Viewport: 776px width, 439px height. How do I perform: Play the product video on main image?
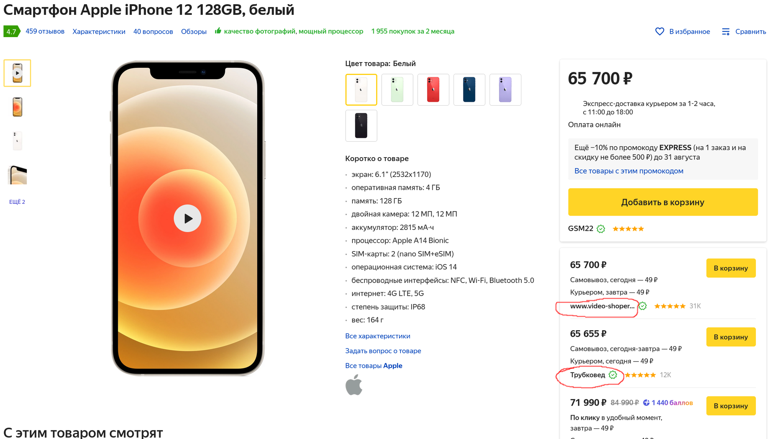pos(188,218)
